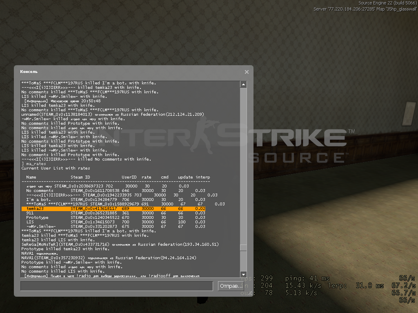
Task: Click 'Current User List with rates' line
Action: [x=56, y=168]
